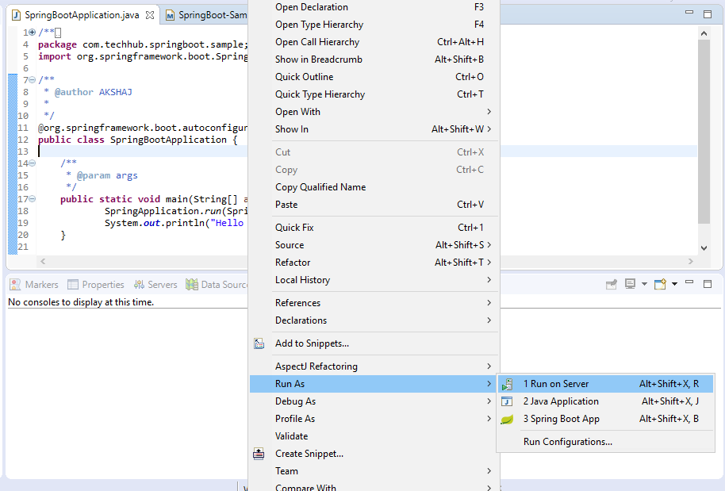Click the Servers view icon

pos(138,284)
